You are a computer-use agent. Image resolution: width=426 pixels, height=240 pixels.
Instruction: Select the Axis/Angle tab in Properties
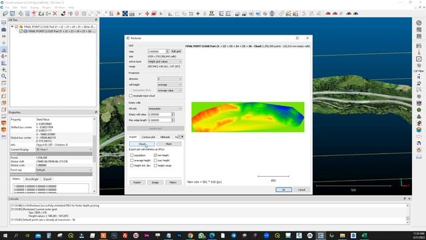[x=32, y=179]
